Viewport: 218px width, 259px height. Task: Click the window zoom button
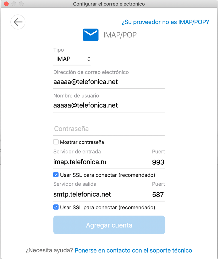coord(21,4)
